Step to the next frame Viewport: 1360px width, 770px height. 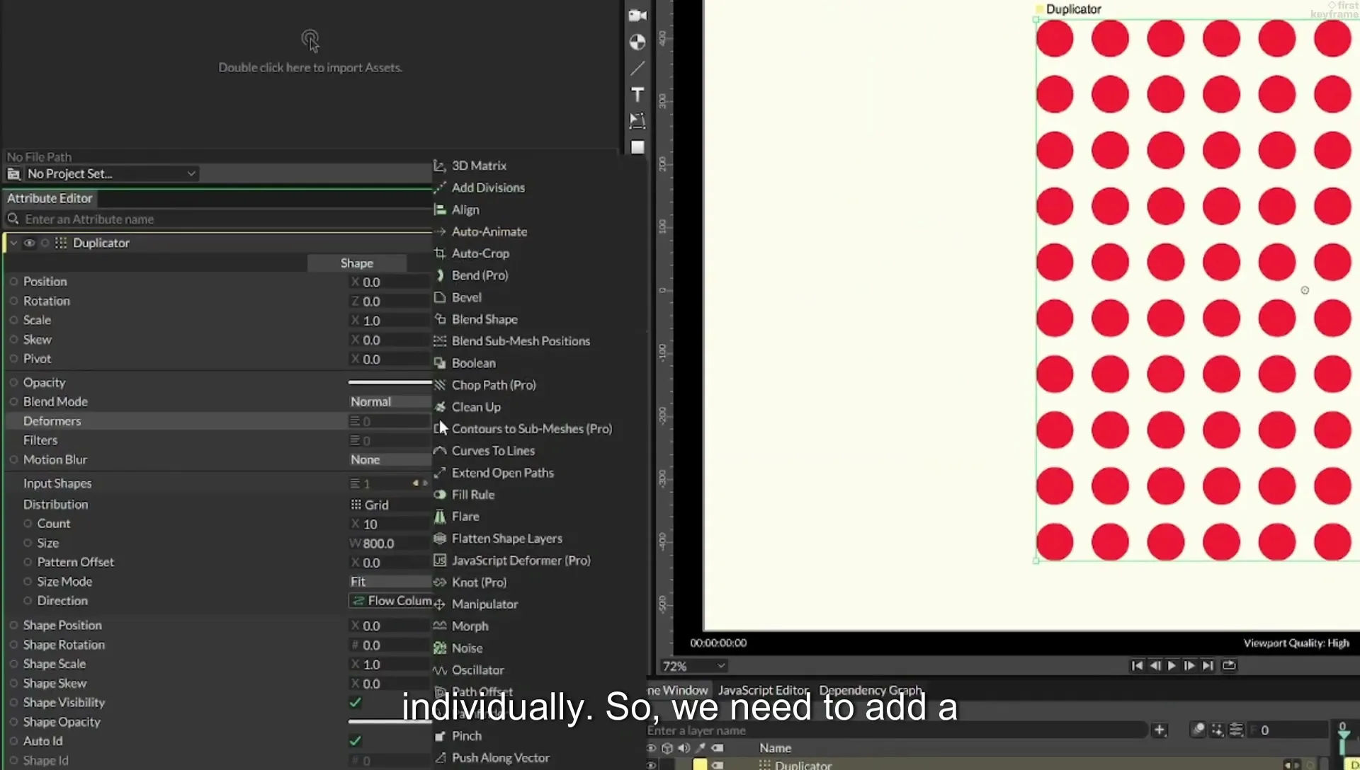1189,665
